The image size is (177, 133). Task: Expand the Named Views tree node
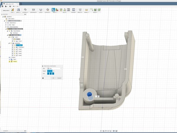coord(6,23)
